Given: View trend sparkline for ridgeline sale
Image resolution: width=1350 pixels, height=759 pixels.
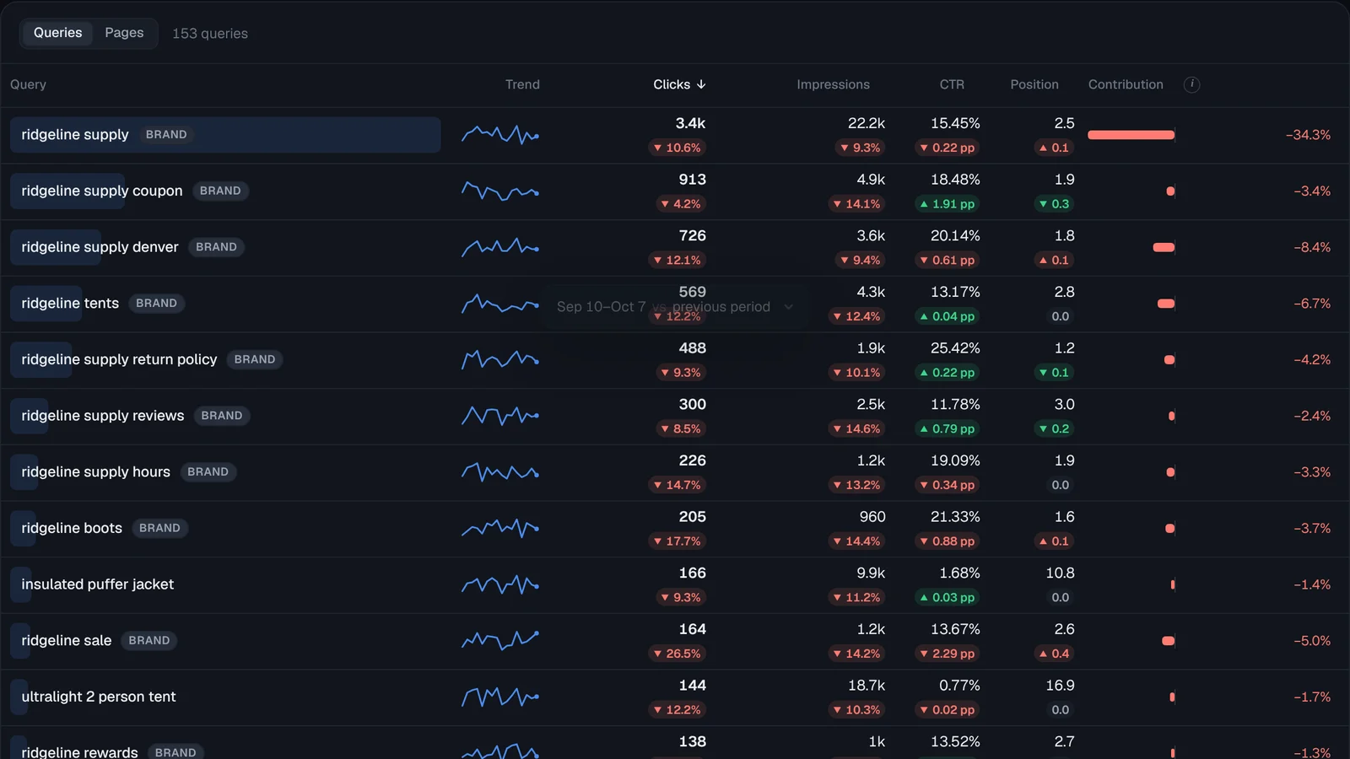Looking at the screenshot, I should [x=500, y=641].
